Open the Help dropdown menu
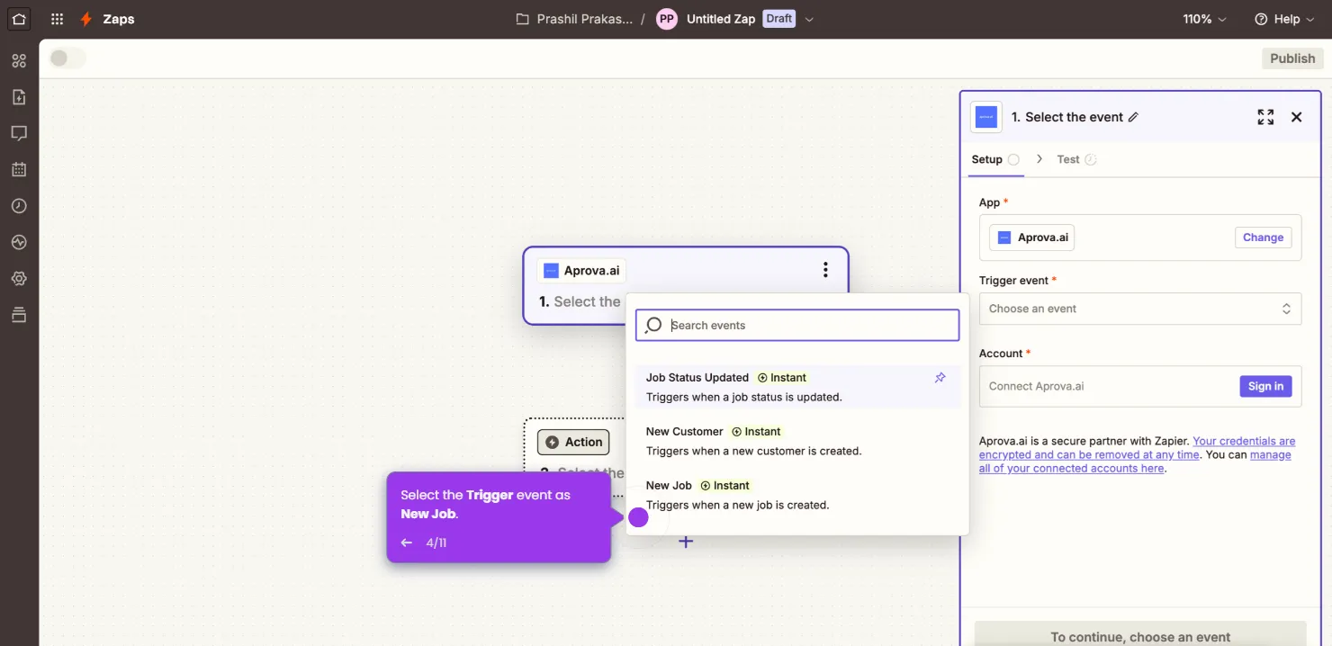Viewport: 1332px width, 646px height. (x=1284, y=18)
